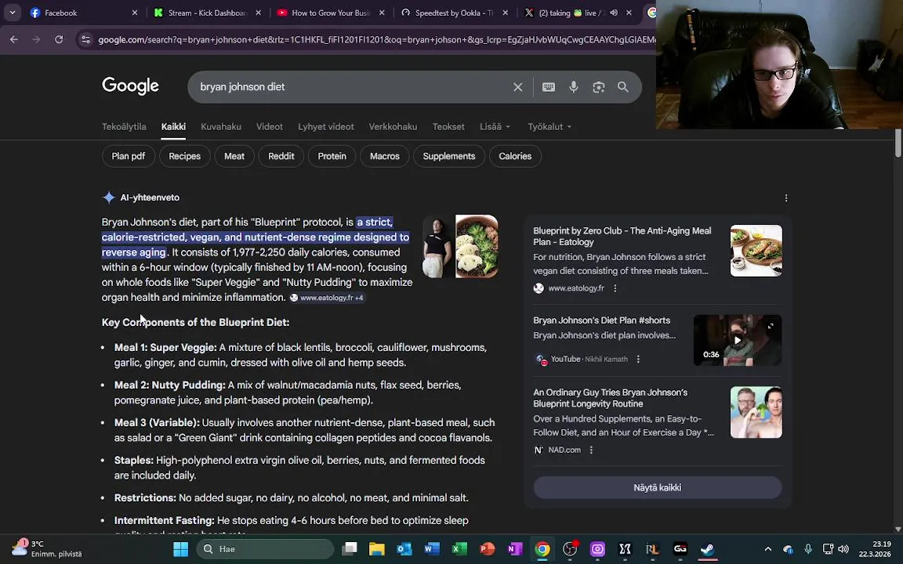Open image search with the camera lens icon

[598, 87]
